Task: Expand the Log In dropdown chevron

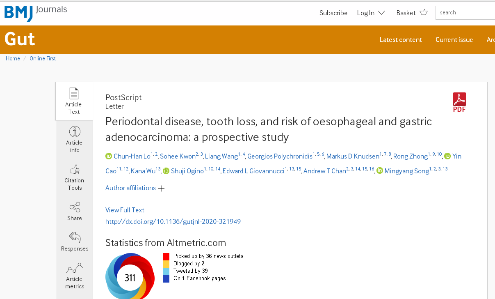Action: (x=381, y=13)
